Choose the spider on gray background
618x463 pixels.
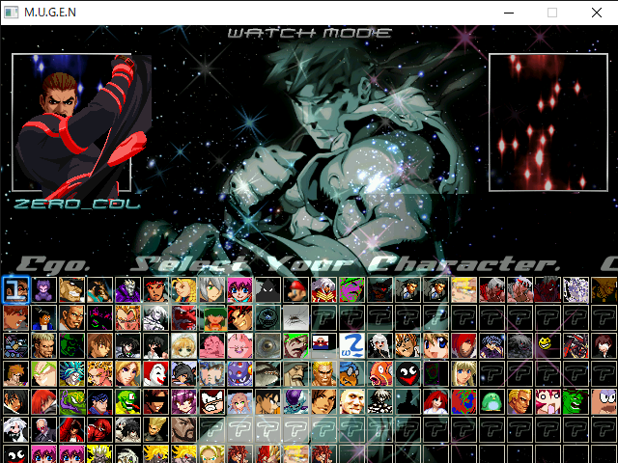[x=295, y=318]
